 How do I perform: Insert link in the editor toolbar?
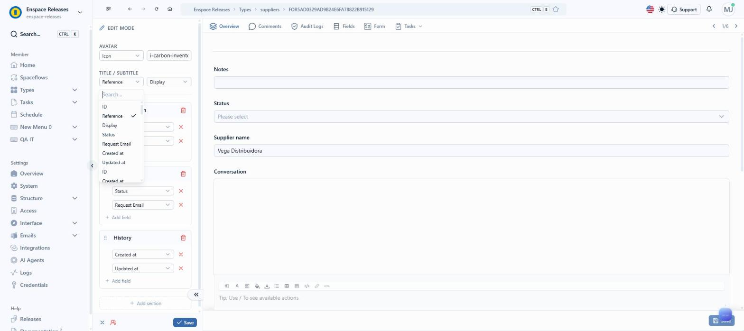pos(317,286)
